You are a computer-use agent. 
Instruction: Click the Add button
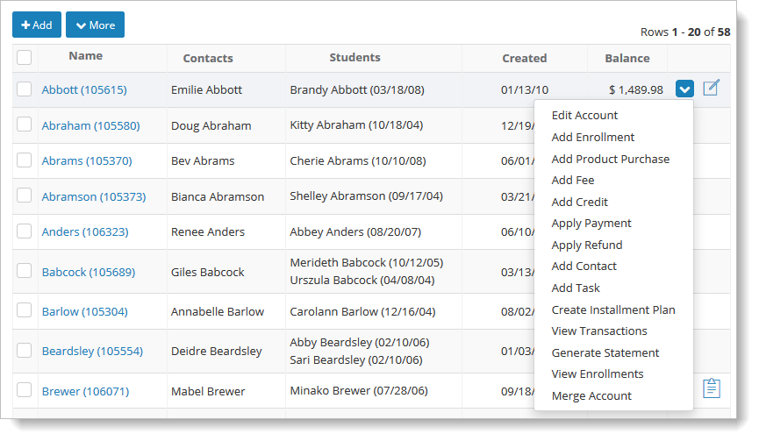click(37, 25)
